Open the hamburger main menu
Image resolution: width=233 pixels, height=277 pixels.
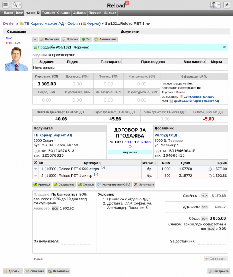(6, 5)
